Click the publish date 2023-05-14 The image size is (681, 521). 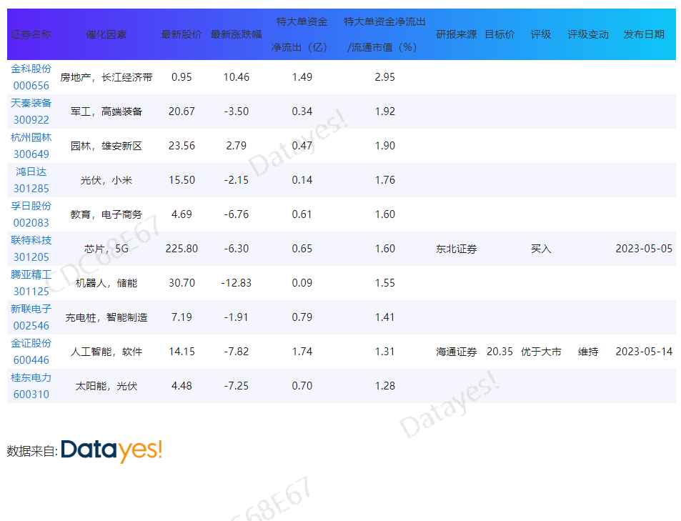pos(644,352)
